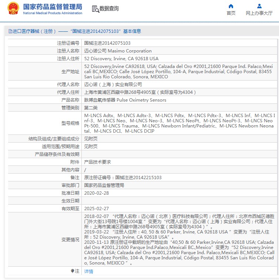Viewport: 279px width, 280px height.
Task: Open the 详情 link
Action: click(88, 272)
